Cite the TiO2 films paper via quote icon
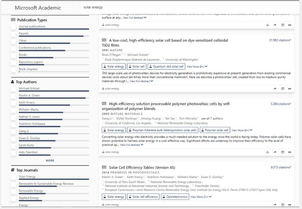This screenshot has width=302, height=209. [290, 89]
